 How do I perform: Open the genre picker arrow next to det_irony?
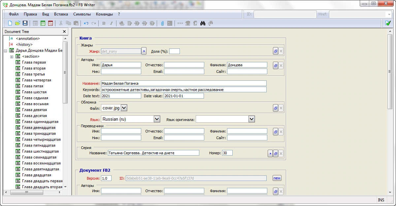point(144,51)
